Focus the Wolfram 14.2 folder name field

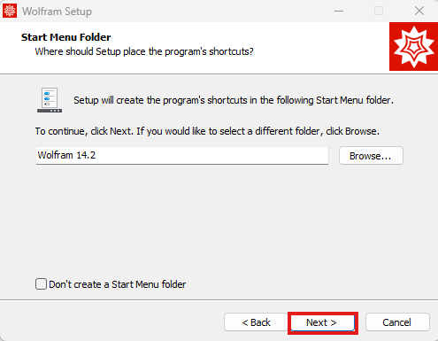[182, 155]
